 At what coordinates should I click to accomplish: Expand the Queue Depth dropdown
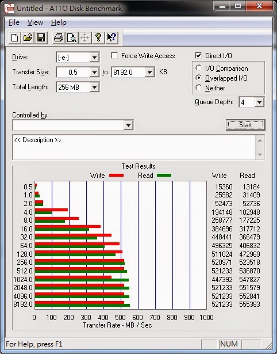tap(259, 102)
